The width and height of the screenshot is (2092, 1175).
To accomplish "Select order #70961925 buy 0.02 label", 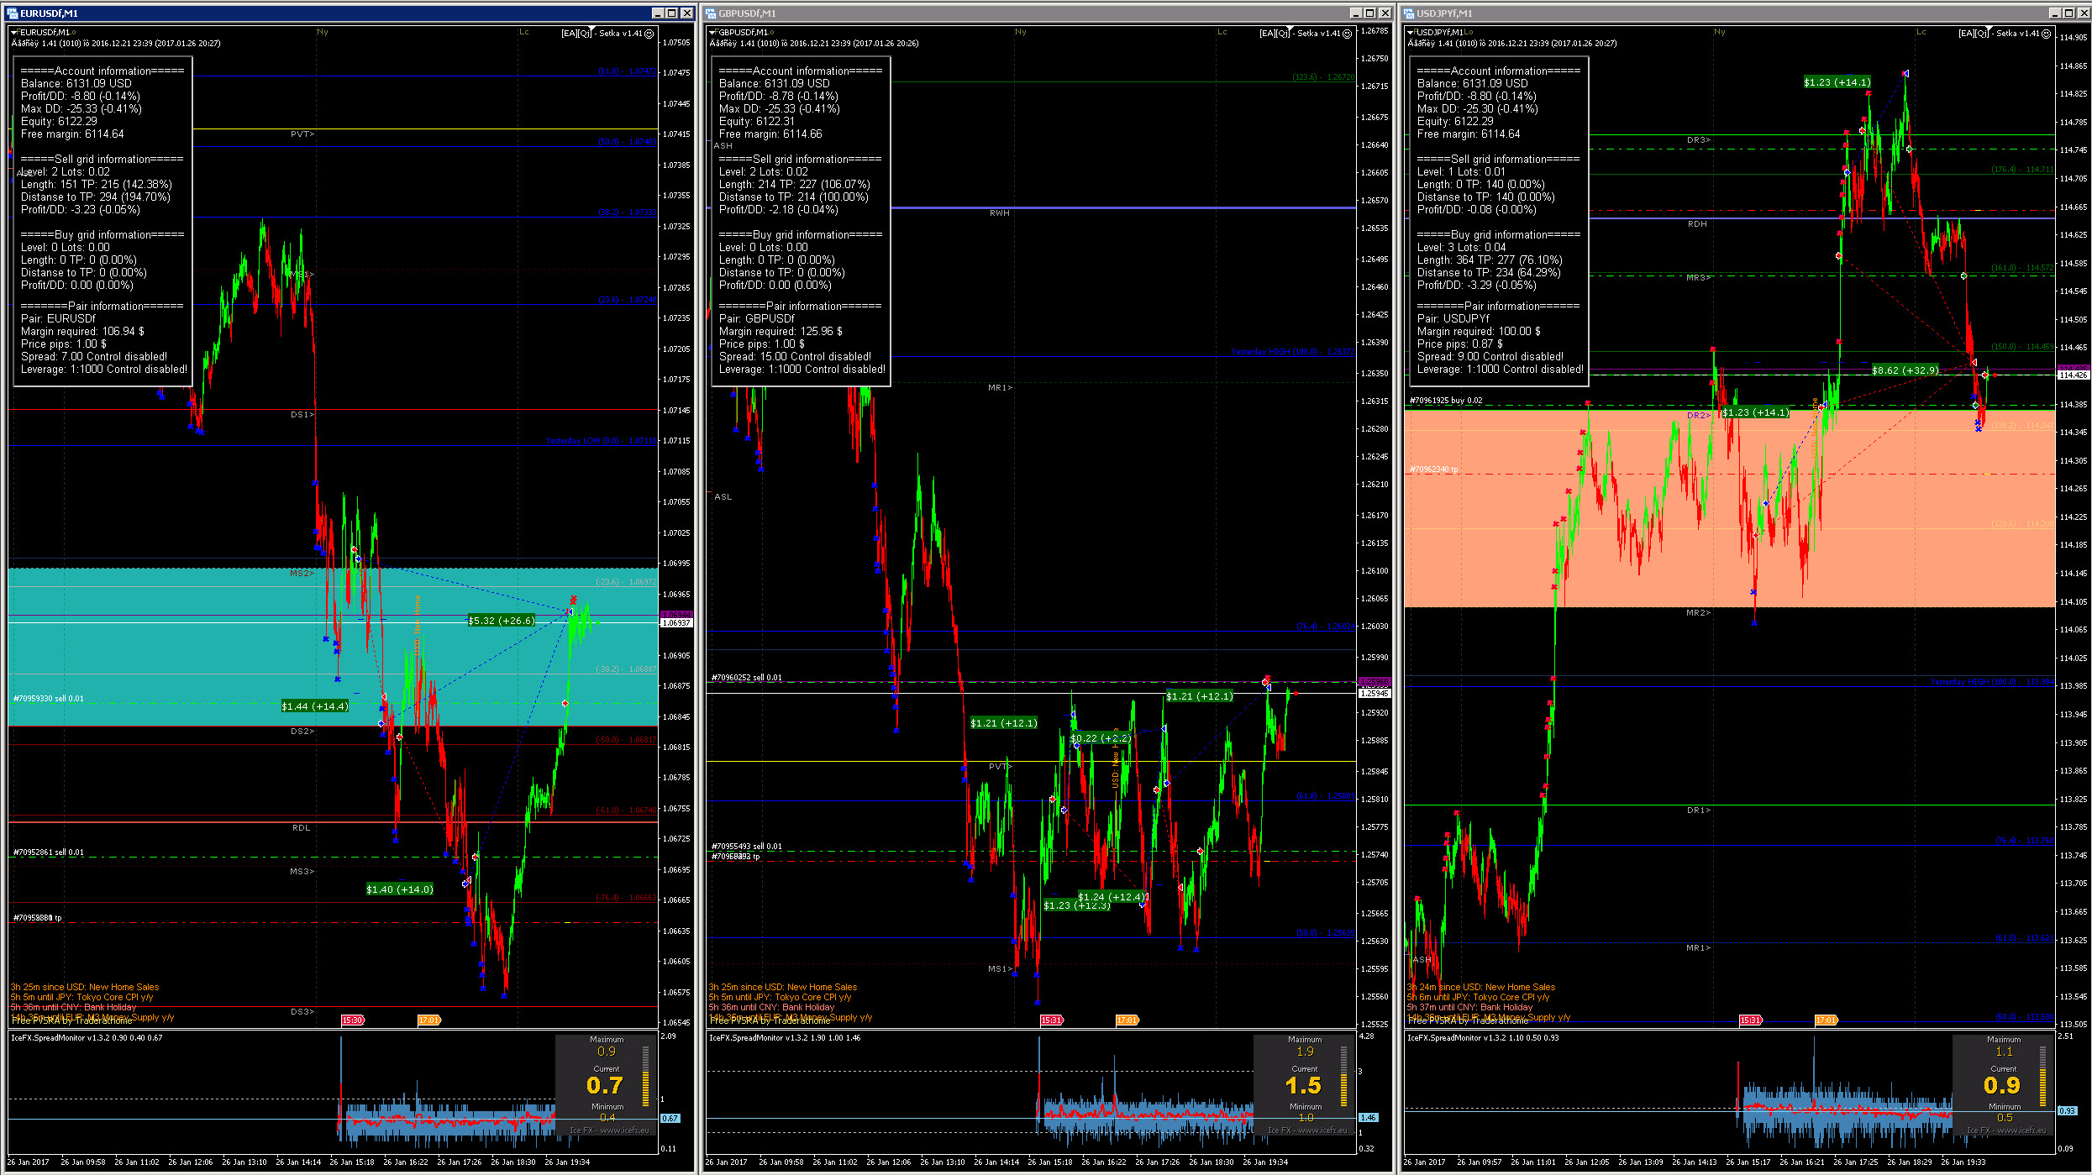I will pyautogui.click(x=1446, y=401).
